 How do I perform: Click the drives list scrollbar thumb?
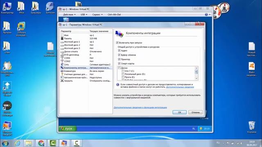tap(196, 71)
